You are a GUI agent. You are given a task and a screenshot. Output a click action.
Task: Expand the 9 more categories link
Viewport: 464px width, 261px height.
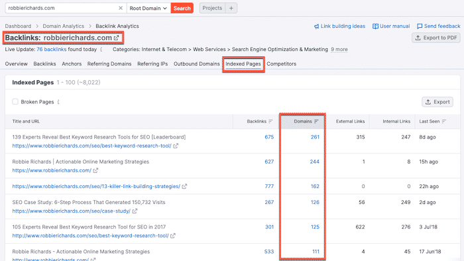pos(339,50)
